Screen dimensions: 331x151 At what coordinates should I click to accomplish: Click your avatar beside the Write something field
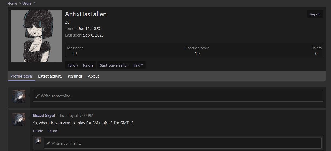click(19, 96)
